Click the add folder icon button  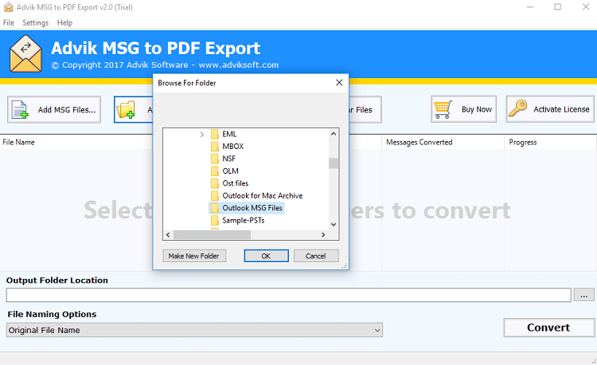coord(126,110)
